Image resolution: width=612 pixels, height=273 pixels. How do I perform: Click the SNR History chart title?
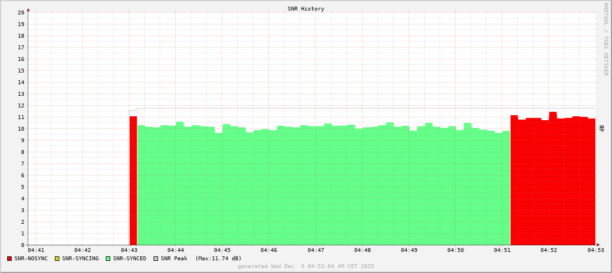click(306, 9)
